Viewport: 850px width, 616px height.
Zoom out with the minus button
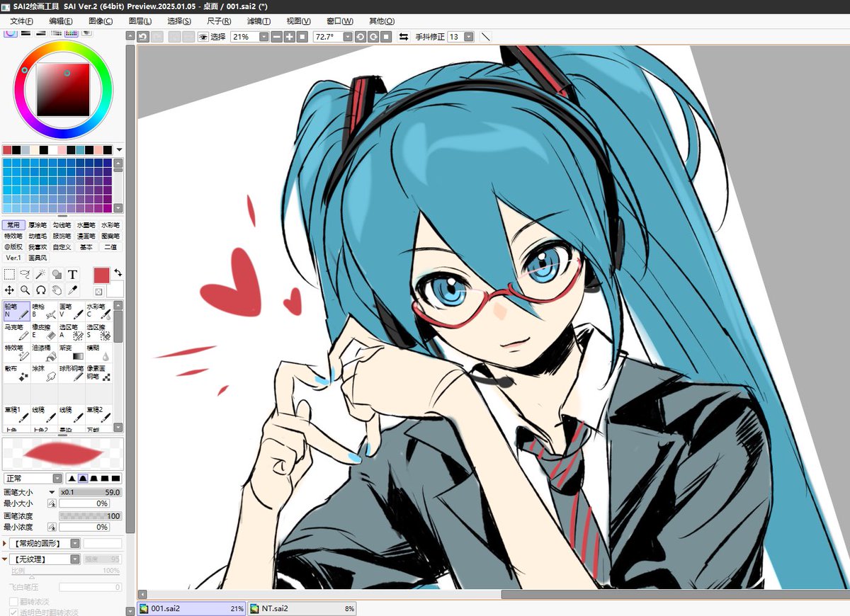tap(276, 36)
